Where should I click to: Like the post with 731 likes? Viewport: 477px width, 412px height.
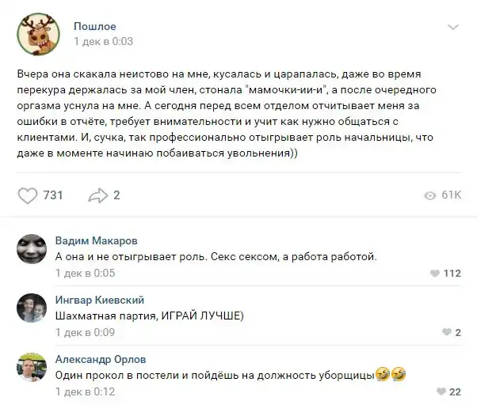tap(28, 195)
